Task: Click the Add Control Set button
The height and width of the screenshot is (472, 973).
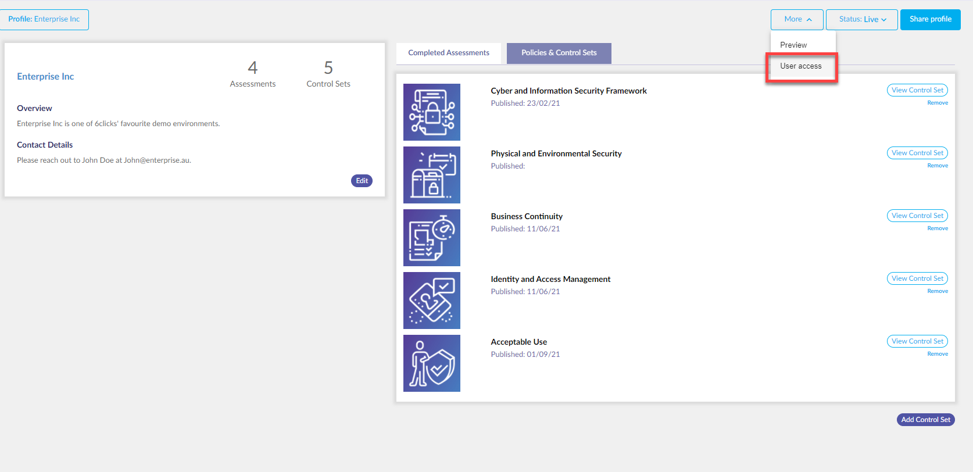Action: point(926,420)
